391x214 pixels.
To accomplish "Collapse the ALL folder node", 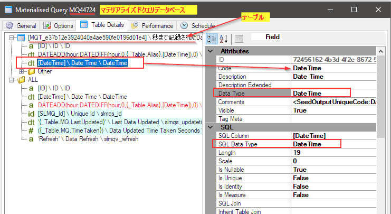I will (x=11, y=80).
